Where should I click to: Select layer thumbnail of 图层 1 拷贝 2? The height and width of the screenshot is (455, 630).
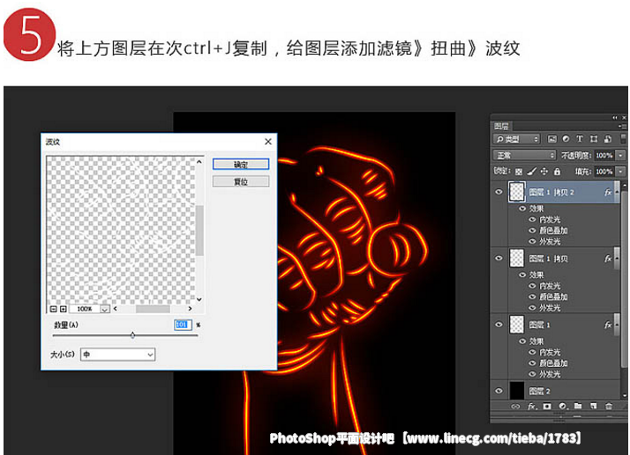click(517, 191)
